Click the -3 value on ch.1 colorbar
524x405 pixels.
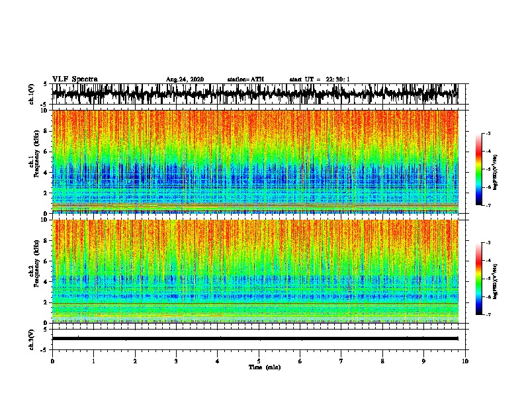pos(488,134)
